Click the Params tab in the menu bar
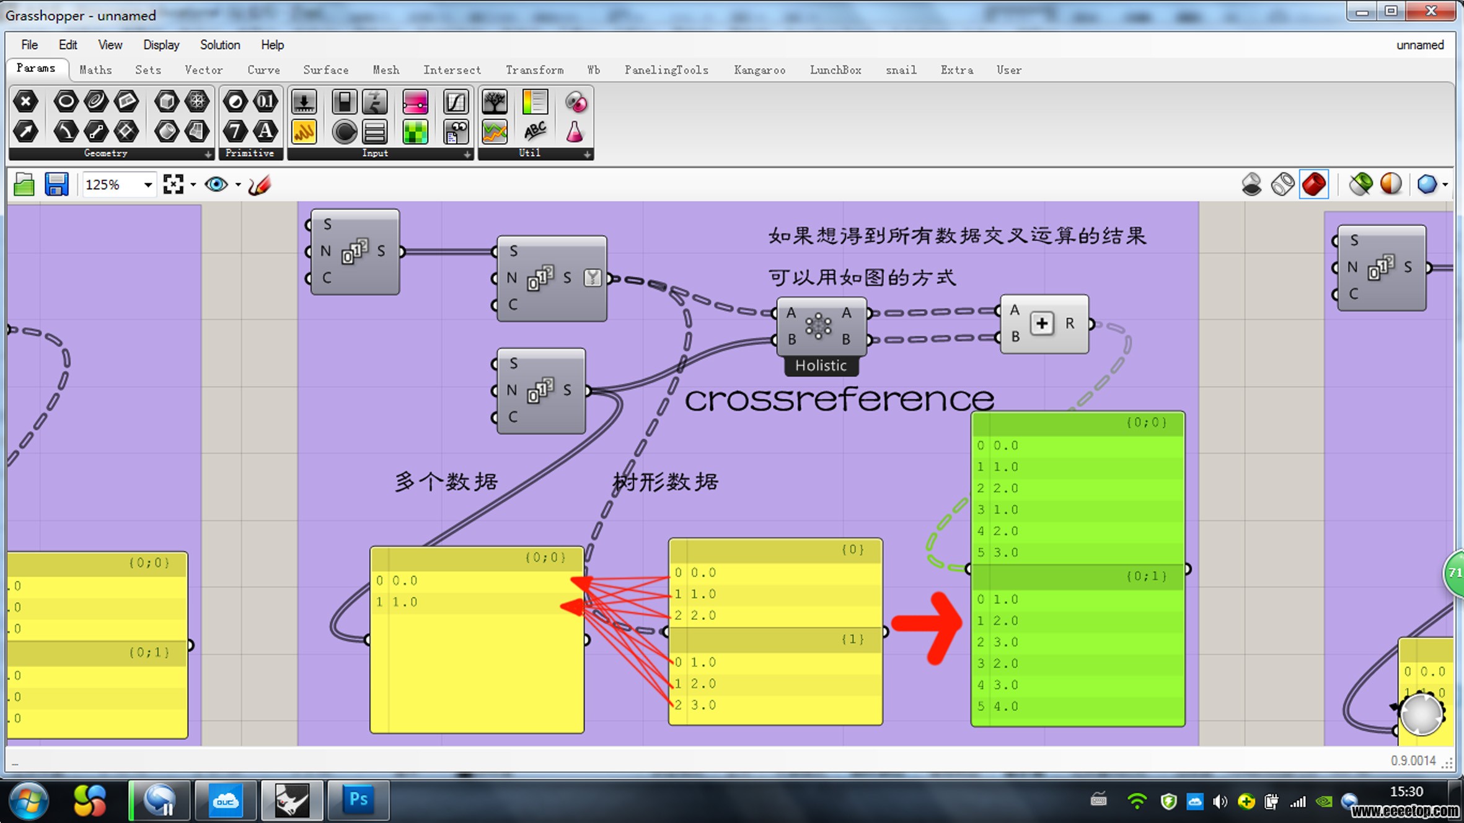 pos(34,68)
